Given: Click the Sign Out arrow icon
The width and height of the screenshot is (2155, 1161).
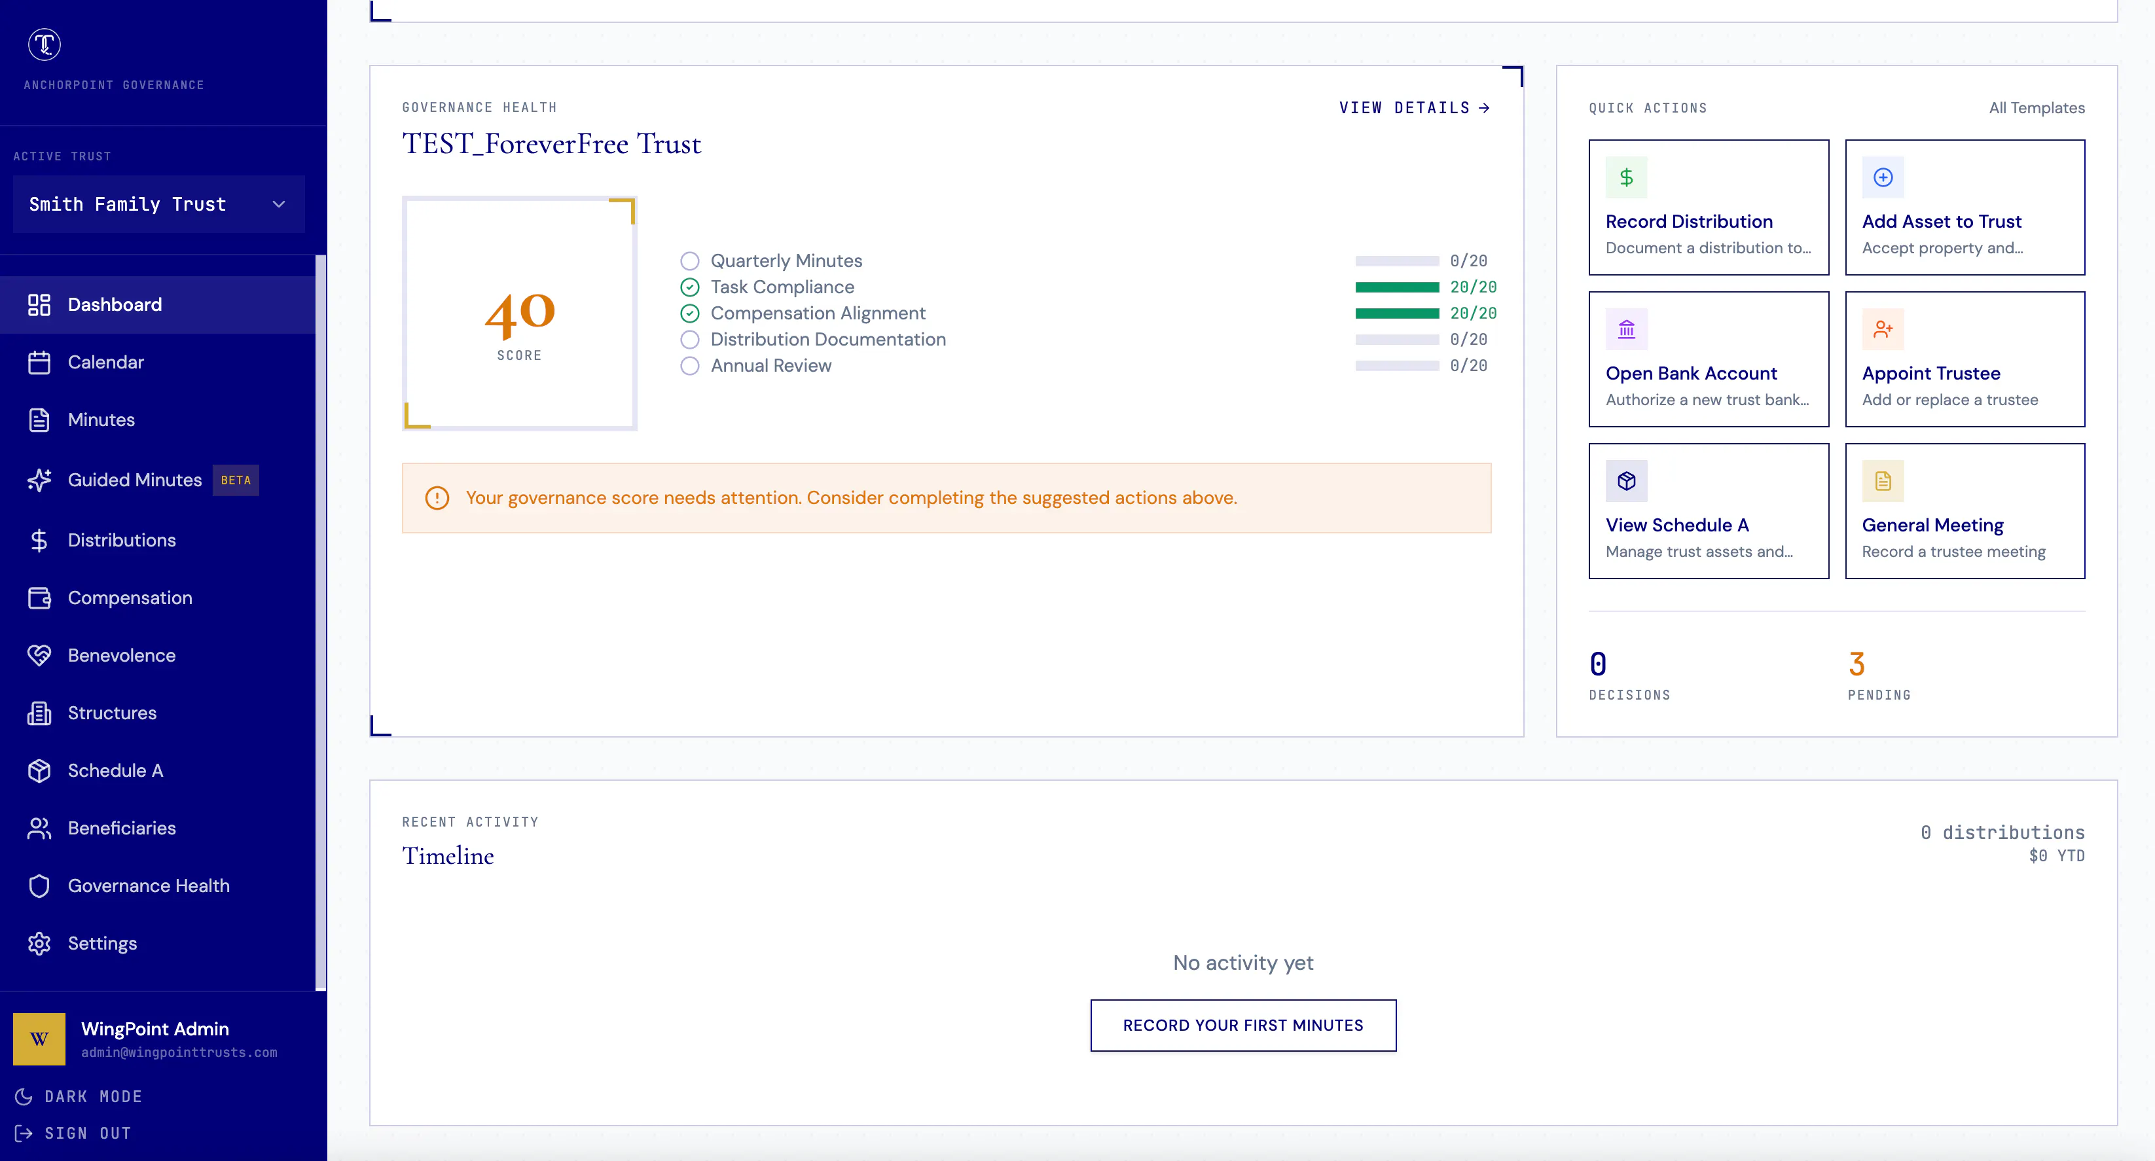Looking at the screenshot, I should pos(24,1134).
